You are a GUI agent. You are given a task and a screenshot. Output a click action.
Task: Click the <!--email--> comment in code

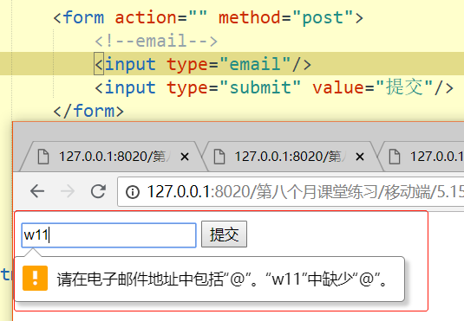156,41
